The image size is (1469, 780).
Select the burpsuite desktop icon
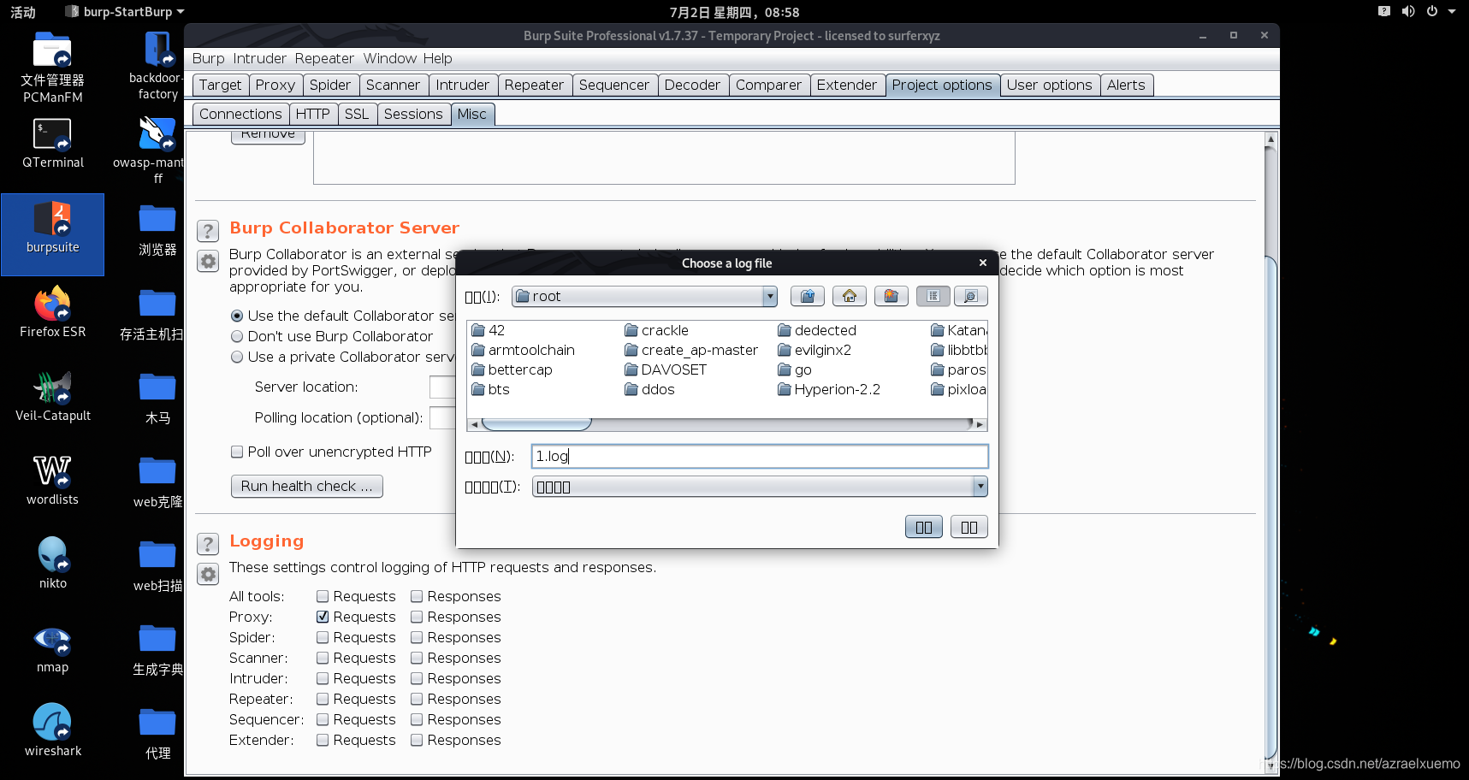click(53, 233)
